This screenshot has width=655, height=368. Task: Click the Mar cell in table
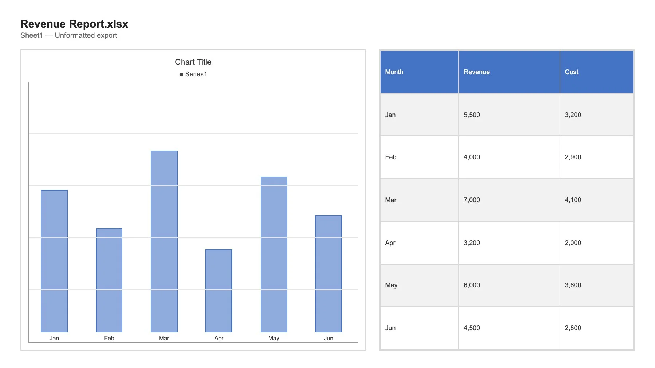pyautogui.click(x=420, y=200)
